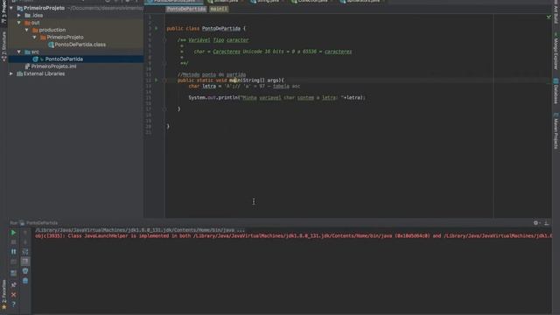The width and height of the screenshot is (560, 315).
Task: Click 'Caracteres Unicode 16 bits' comment line
Action: click(x=273, y=52)
